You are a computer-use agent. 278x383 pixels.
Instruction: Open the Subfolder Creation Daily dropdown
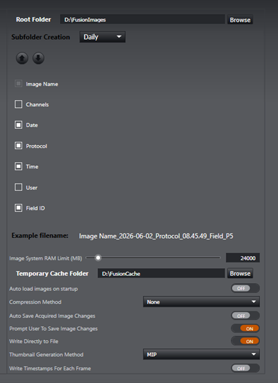(103, 37)
